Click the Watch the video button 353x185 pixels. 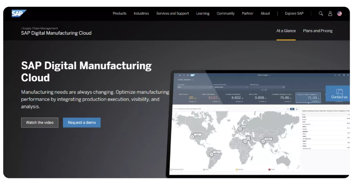pos(40,122)
